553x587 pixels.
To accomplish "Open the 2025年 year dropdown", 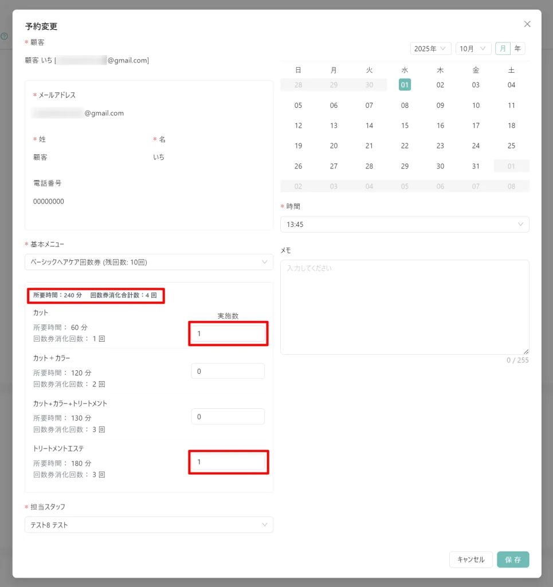I will click(430, 49).
